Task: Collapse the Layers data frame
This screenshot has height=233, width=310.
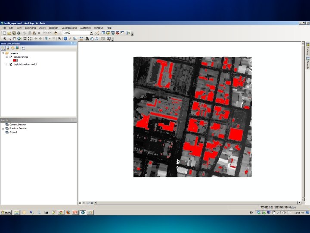Action: [x=3, y=53]
